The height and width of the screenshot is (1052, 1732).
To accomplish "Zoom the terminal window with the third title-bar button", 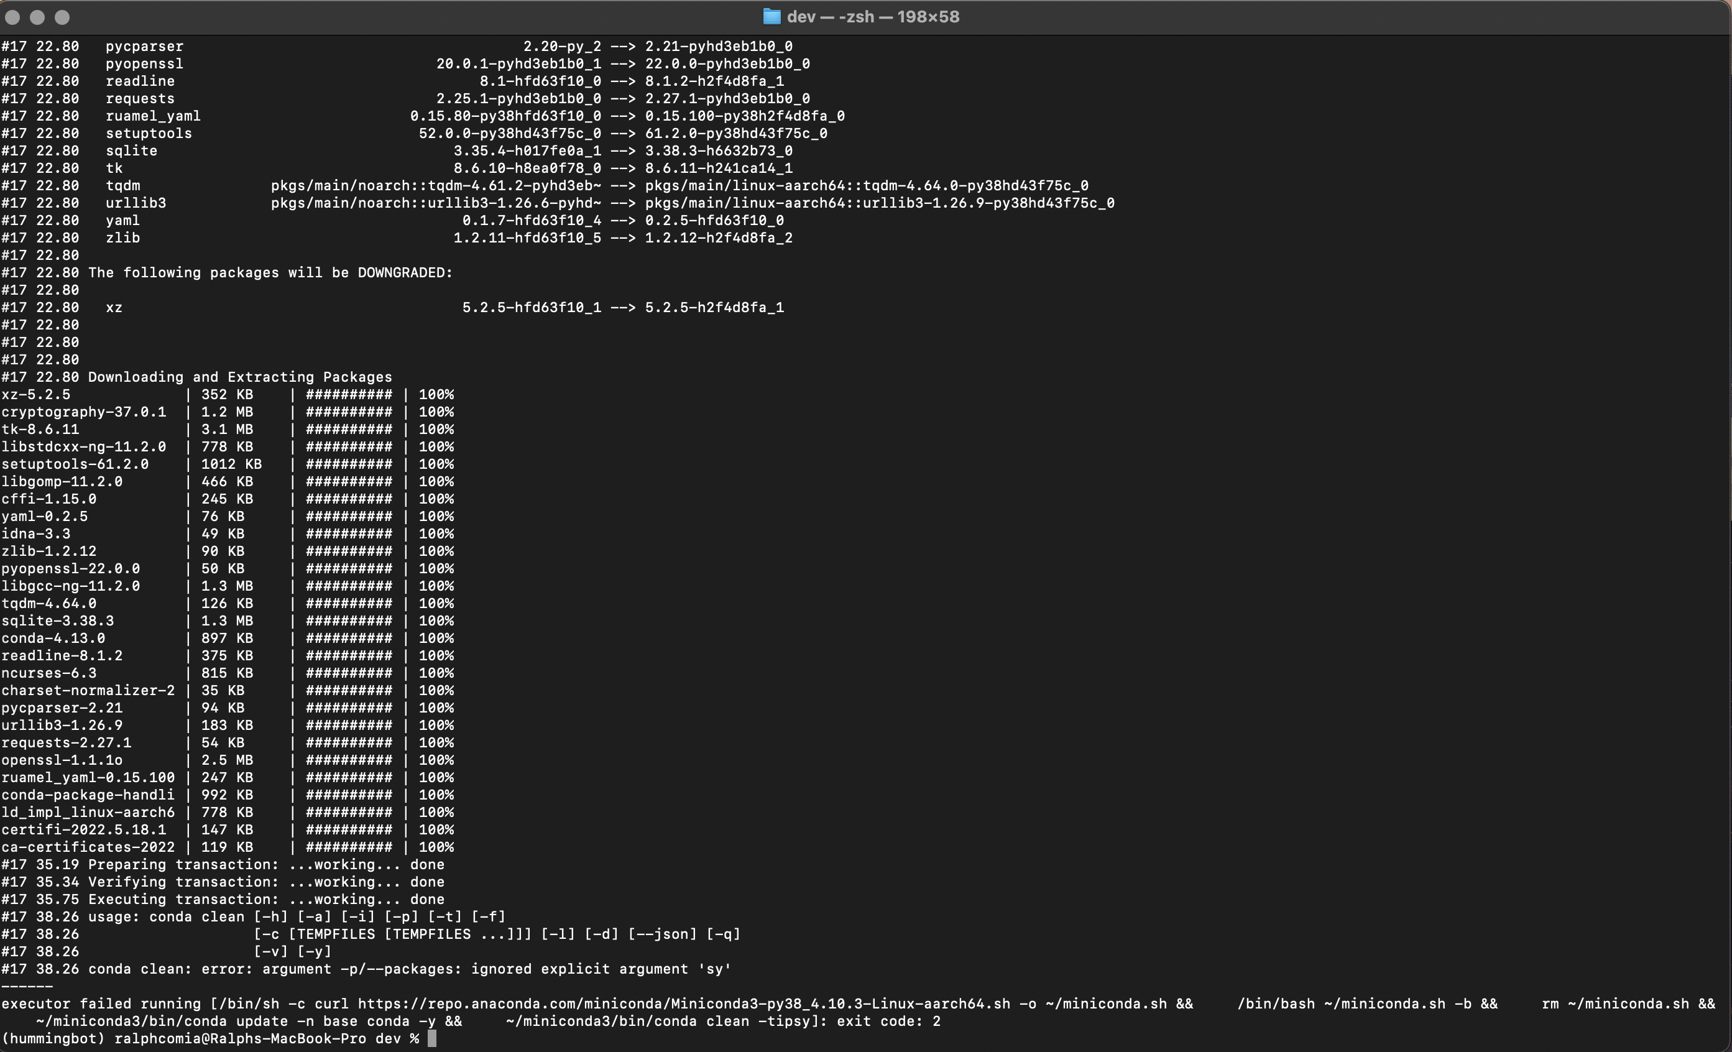I will tap(62, 17).
